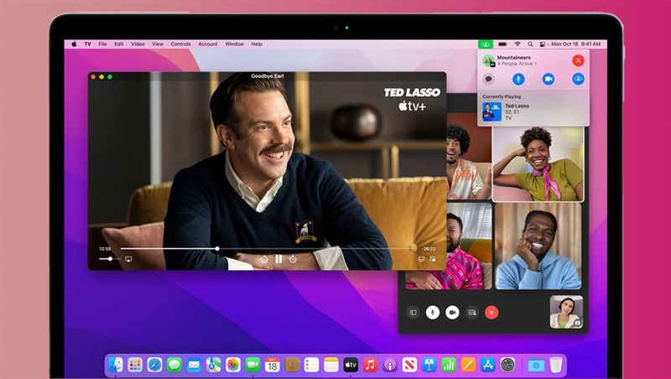This screenshot has height=379, width=671.
Task: Open Reminders from the Dock
Action: click(x=311, y=365)
